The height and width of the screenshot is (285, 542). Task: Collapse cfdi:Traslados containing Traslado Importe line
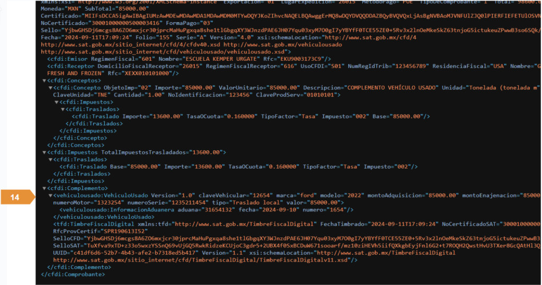tap(63, 109)
